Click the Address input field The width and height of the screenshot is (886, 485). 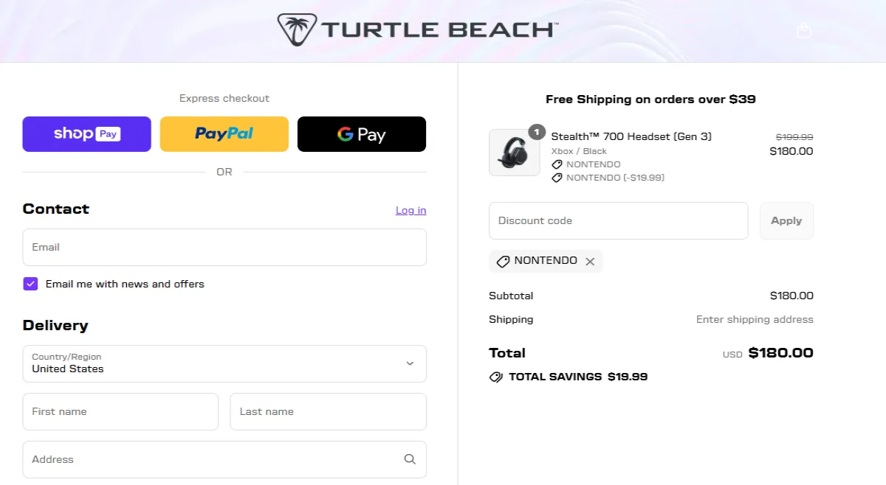pyautogui.click(x=214, y=458)
